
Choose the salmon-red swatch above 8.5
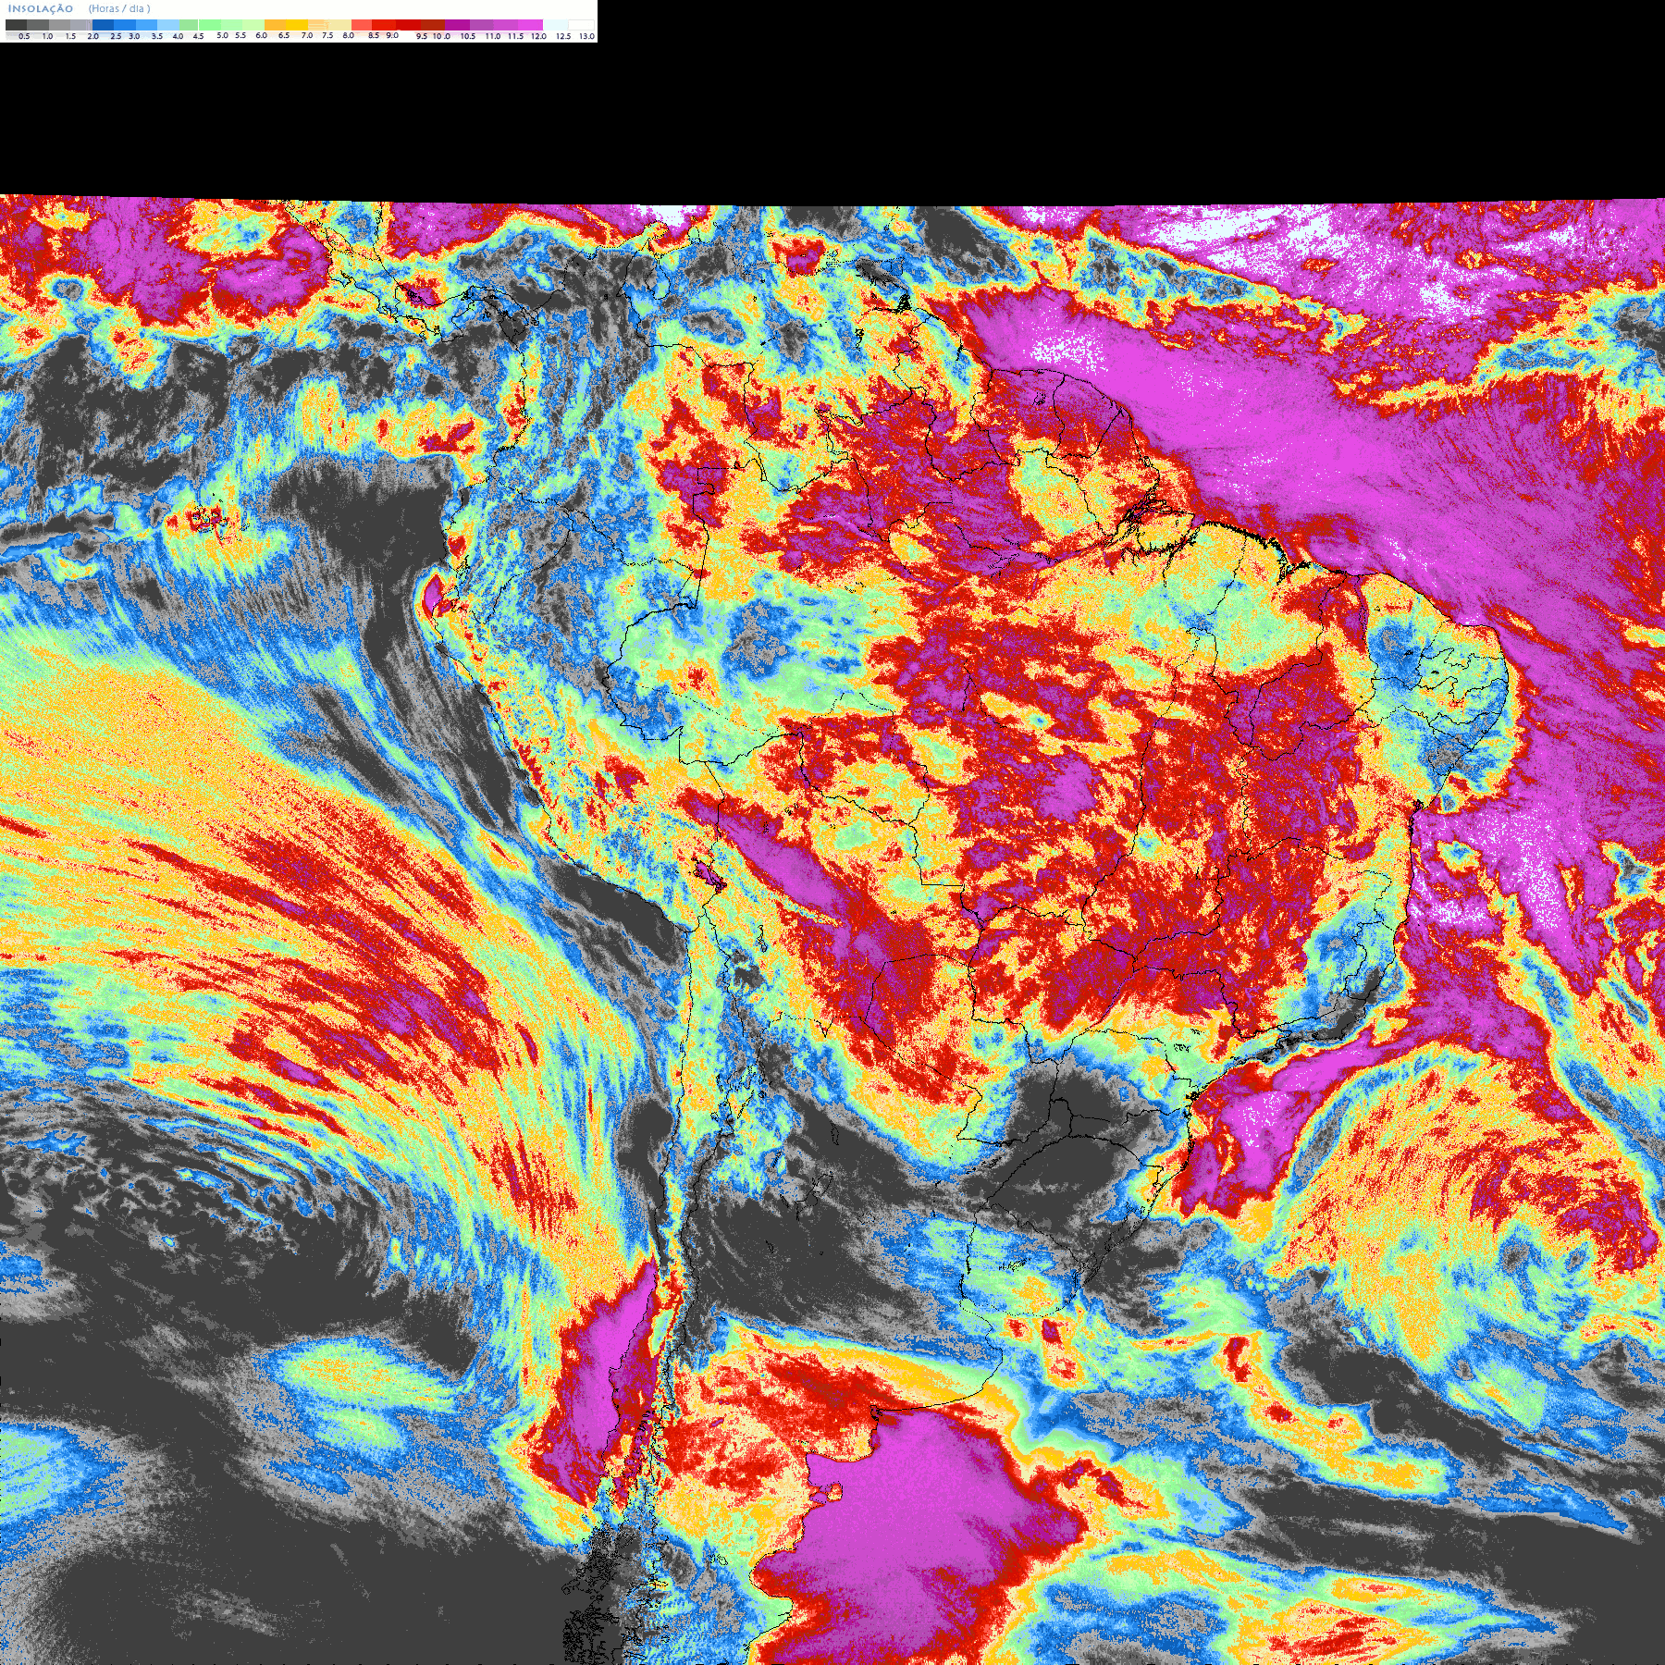362,25
